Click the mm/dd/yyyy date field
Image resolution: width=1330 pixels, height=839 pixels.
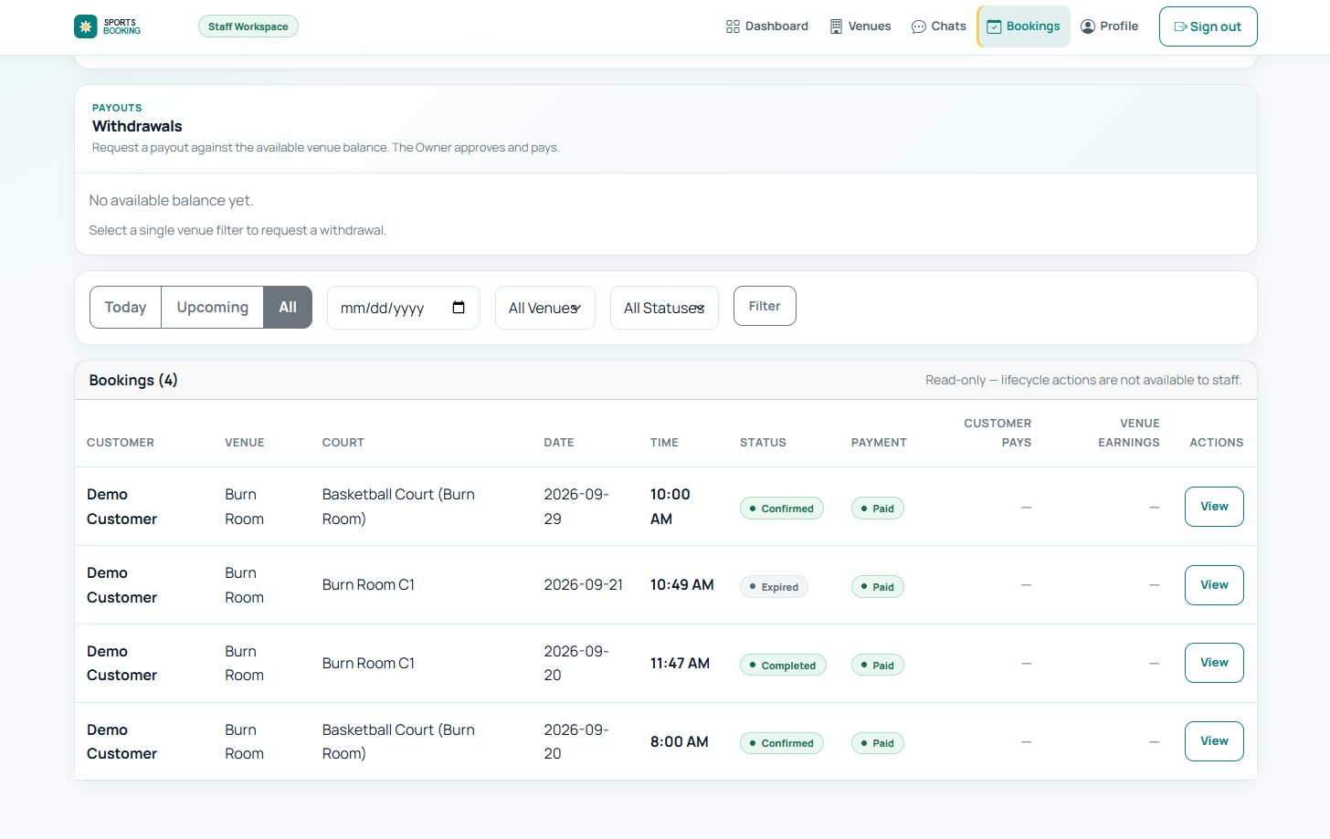[x=404, y=308]
